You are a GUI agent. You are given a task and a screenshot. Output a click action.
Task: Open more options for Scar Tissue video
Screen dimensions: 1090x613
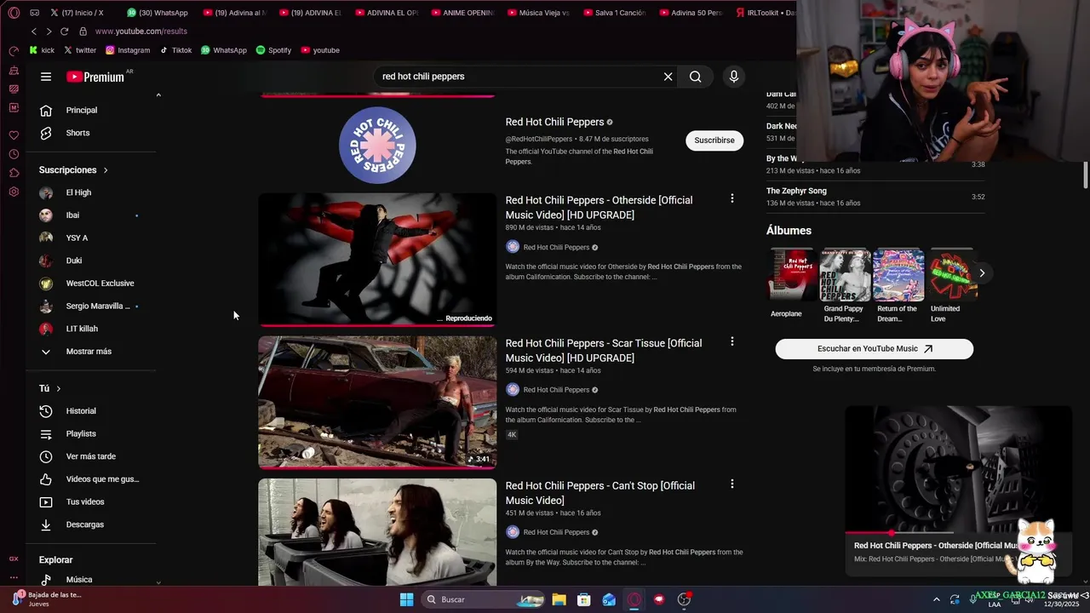click(x=731, y=341)
